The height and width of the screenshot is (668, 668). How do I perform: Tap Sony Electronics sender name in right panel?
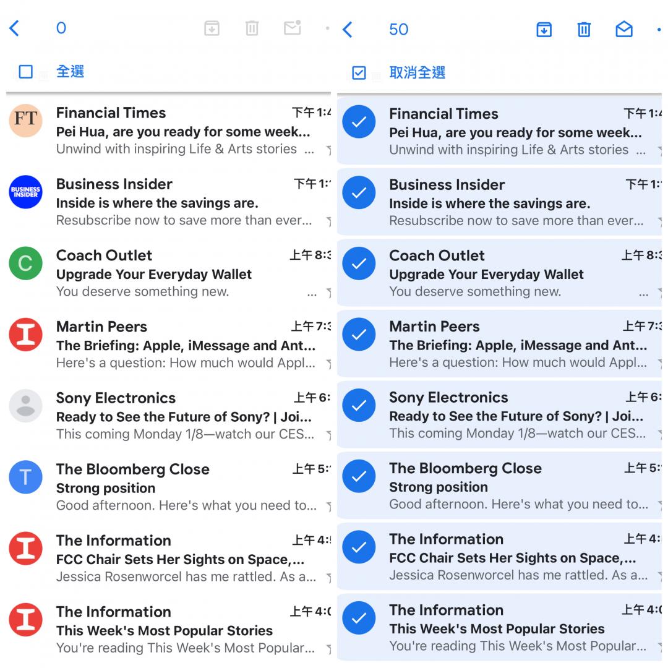pos(448,397)
